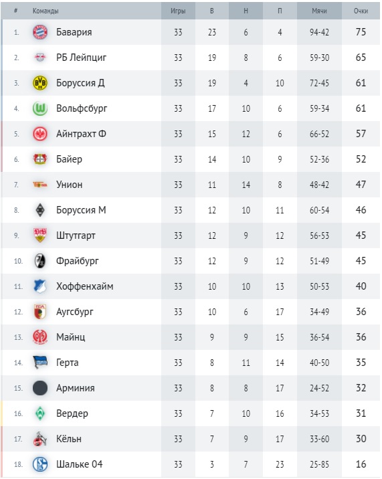This screenshot has width=382, height=479.
Task: Select the Hertha flag logo
Action: coord(40,363)
